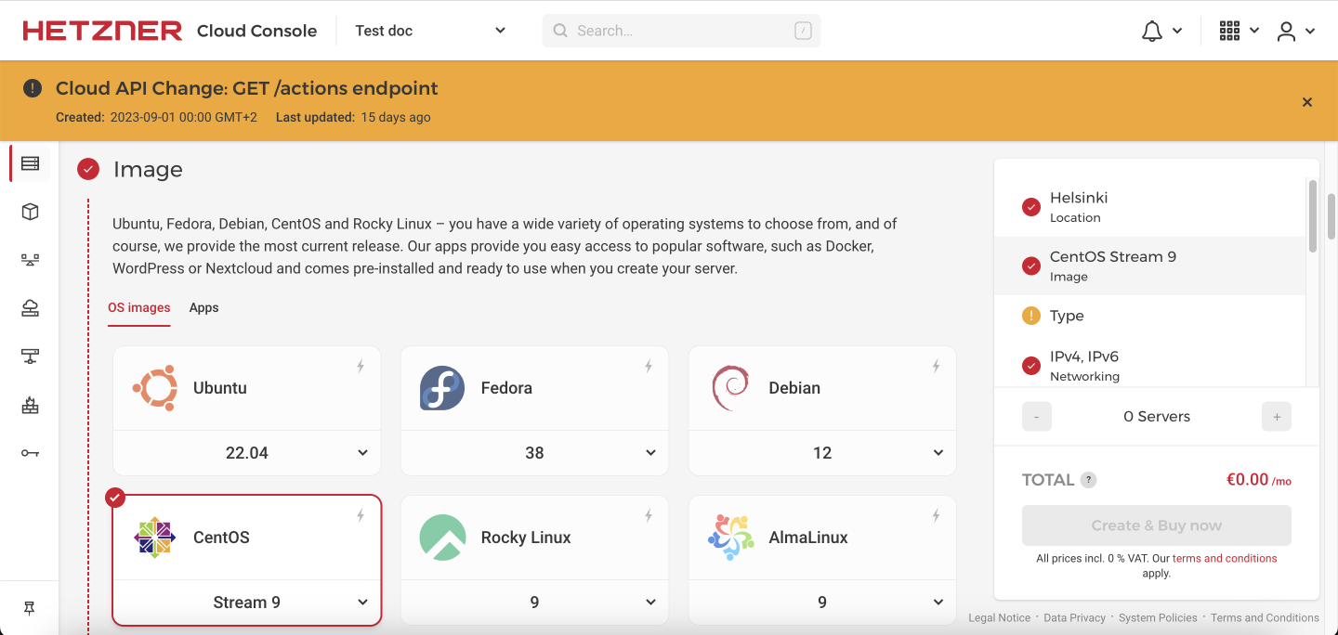Expand CentOS Stream 9 version dropdown

[x=246, y=603]
